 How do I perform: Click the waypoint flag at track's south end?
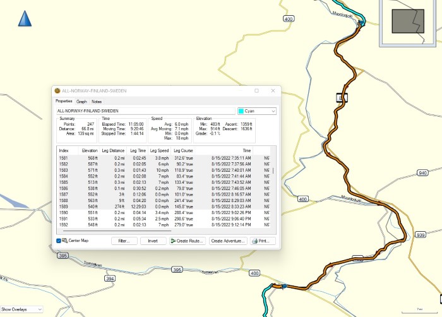pos(284,286)
